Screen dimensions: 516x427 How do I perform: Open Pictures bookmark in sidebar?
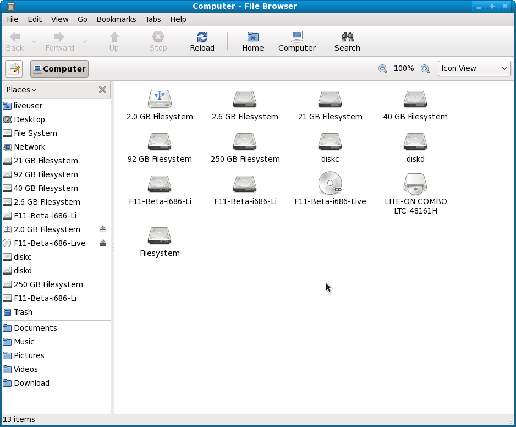pyautogui.click(x=56, y=355)
